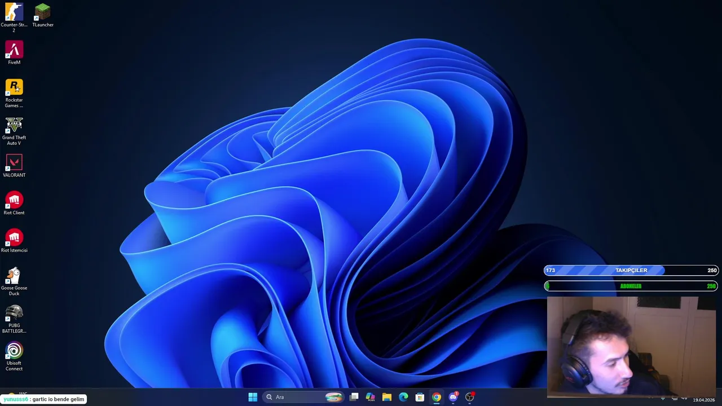Select the Ubisoft Connect desktop icon

[14, 357]
